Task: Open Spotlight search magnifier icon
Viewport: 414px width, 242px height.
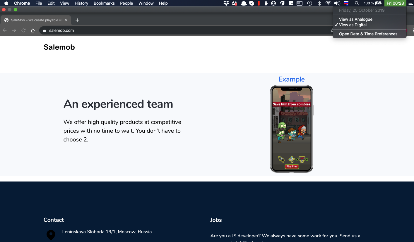Action: [x=357, y=3]
